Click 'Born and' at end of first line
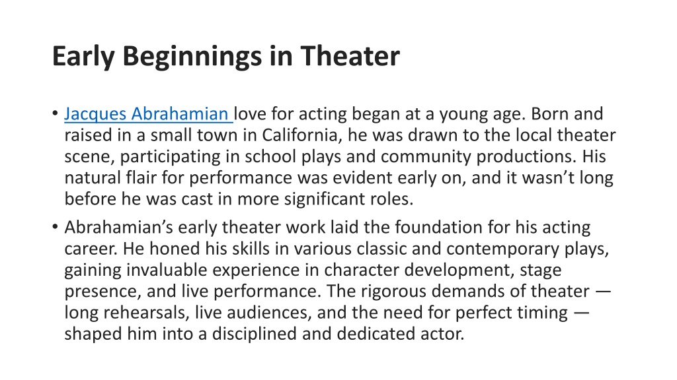Viewport: 677px width, 380px height. (567, 114)
